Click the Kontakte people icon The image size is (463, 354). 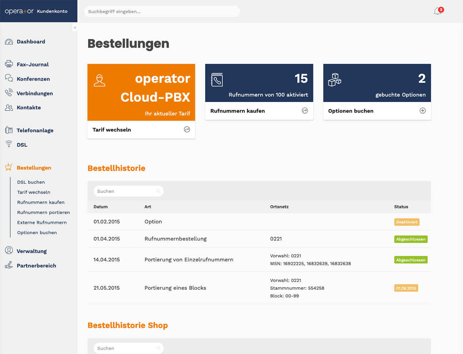click(x=9, y=107)
